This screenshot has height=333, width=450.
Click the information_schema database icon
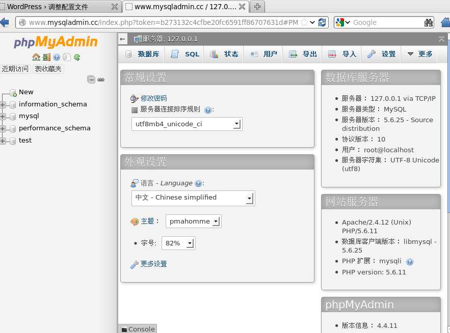pyautogui.click(x=13, y=105)
